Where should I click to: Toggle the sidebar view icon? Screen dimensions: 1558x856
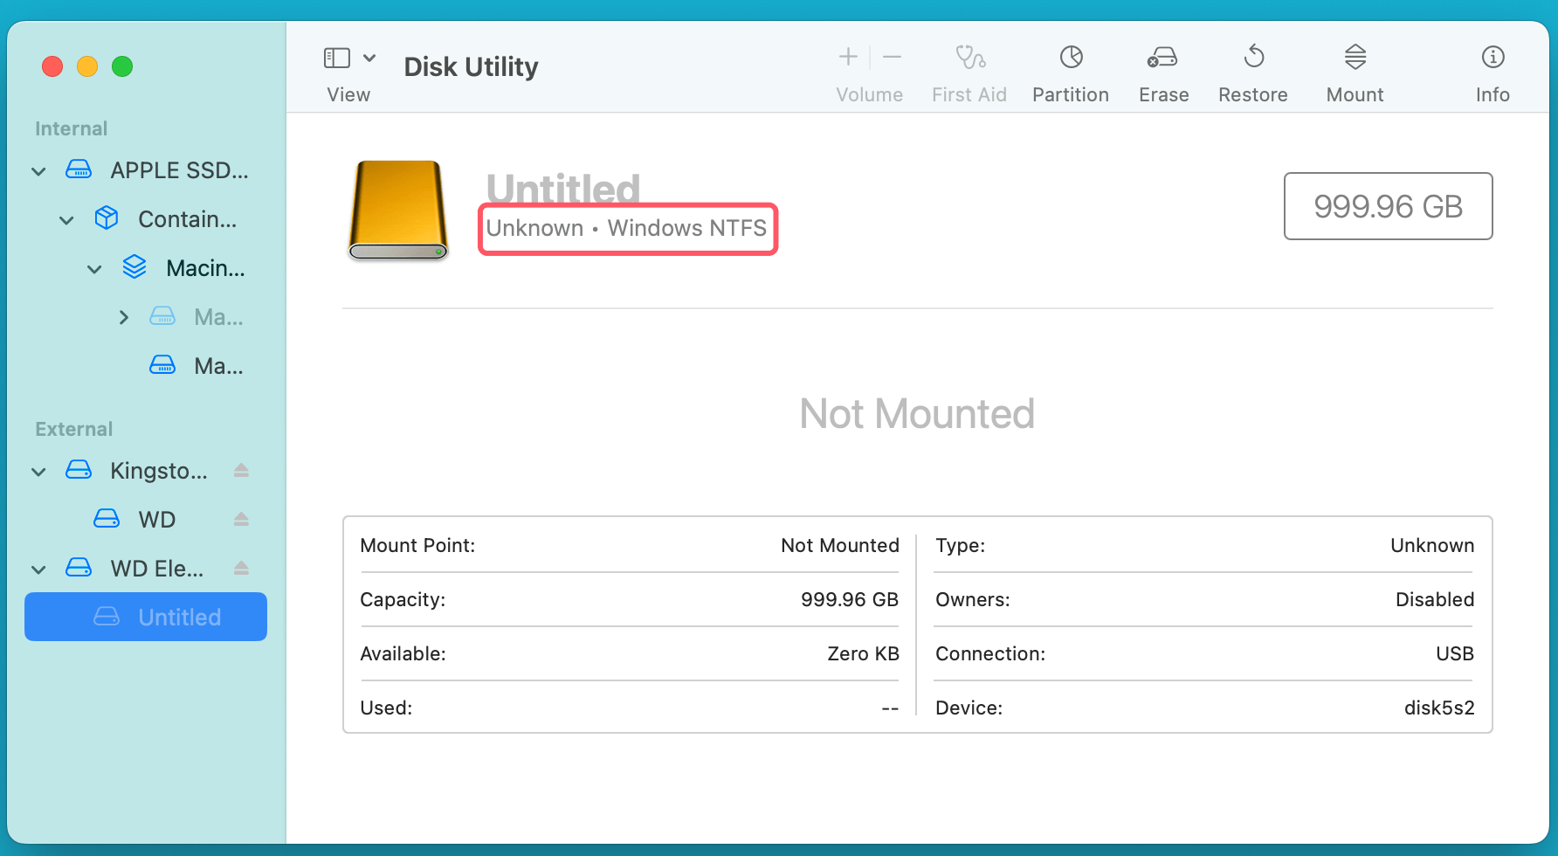(336, 57)
